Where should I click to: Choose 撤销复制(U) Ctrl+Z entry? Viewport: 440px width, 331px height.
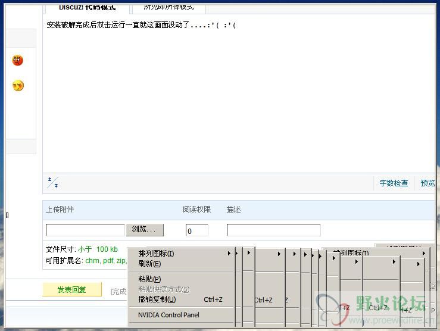[x=181, y=299]
